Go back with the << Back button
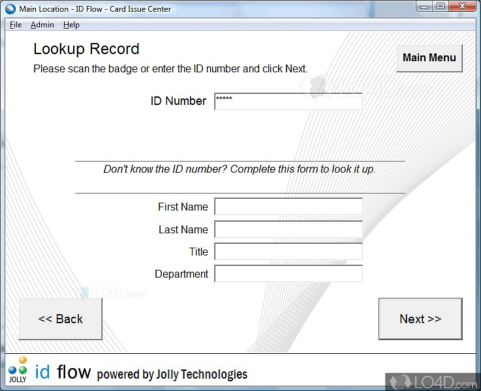 click(61, 319)
